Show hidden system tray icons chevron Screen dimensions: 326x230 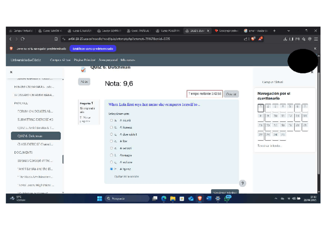(x=276, y=199)
